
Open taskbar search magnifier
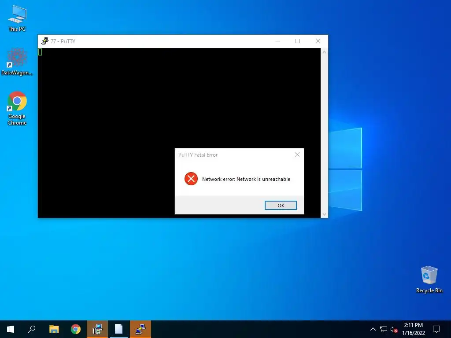(32, 329)
